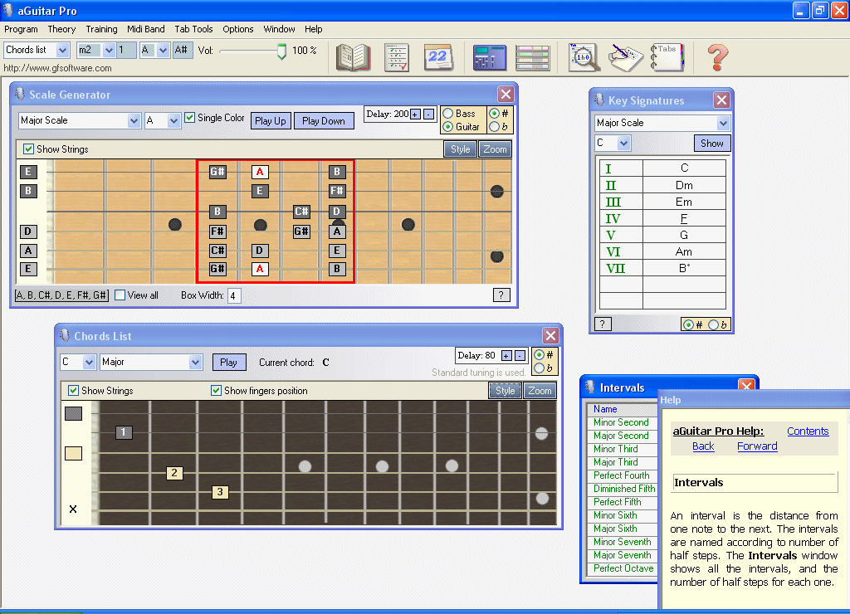Open the Midi Band menu
The image size is (850, 614).
(146, 29)
